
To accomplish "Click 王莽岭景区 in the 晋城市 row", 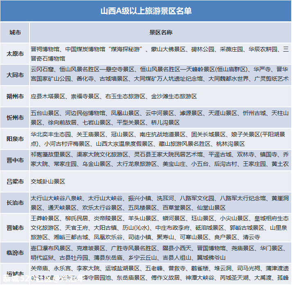I will (45, 218).
